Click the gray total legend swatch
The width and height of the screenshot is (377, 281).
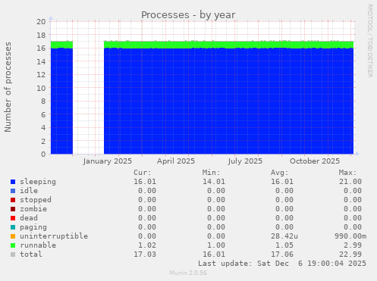(x=13, y=254)
